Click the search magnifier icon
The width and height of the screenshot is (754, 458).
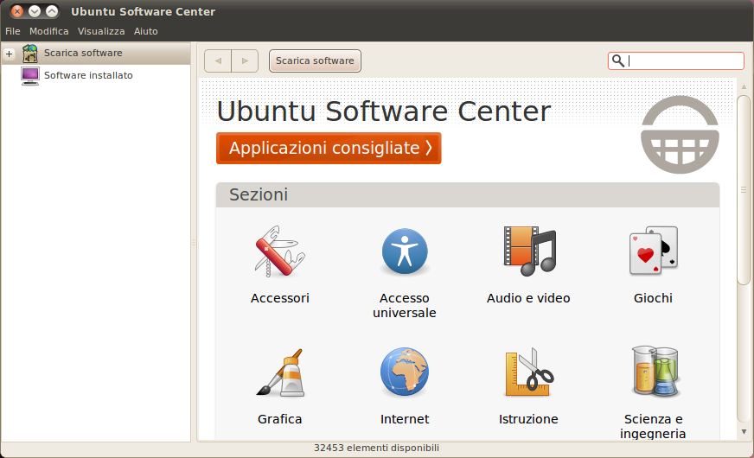(618, 60)
